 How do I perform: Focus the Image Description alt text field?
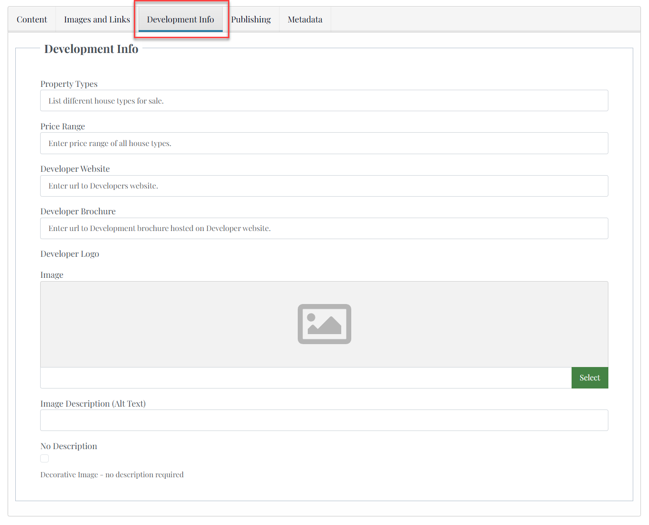point(324,420)
